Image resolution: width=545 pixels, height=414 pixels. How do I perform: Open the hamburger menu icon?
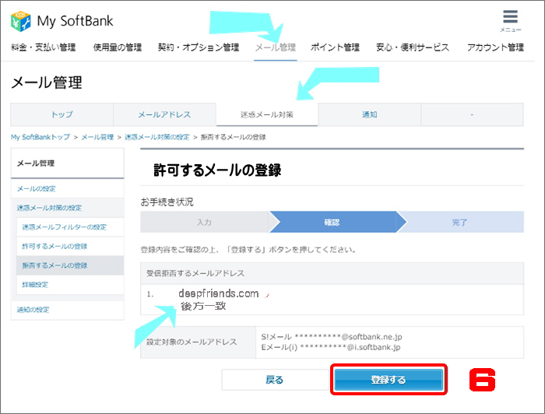click(510, 19)
